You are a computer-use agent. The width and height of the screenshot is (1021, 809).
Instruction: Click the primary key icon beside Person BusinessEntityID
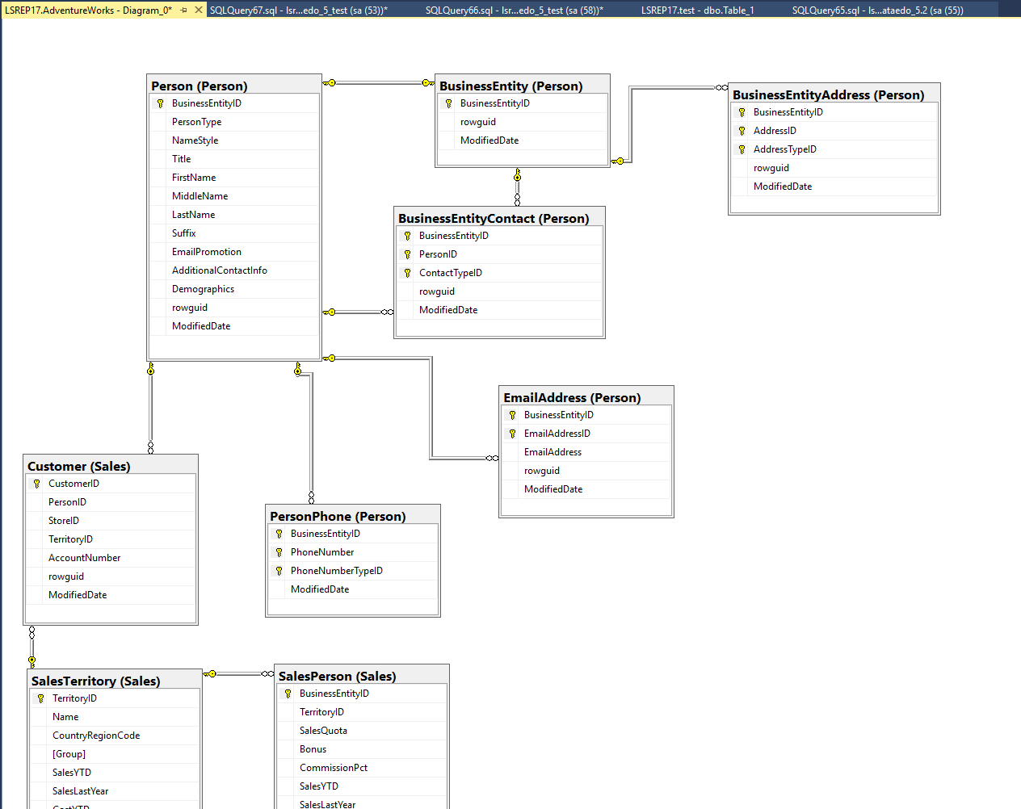[160, 103]
